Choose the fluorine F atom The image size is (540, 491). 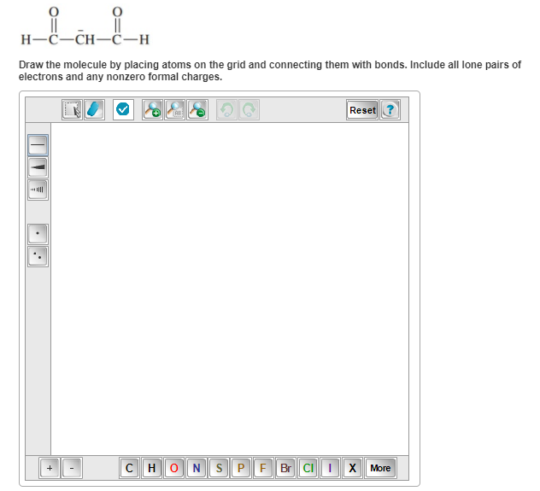point(263,468)
